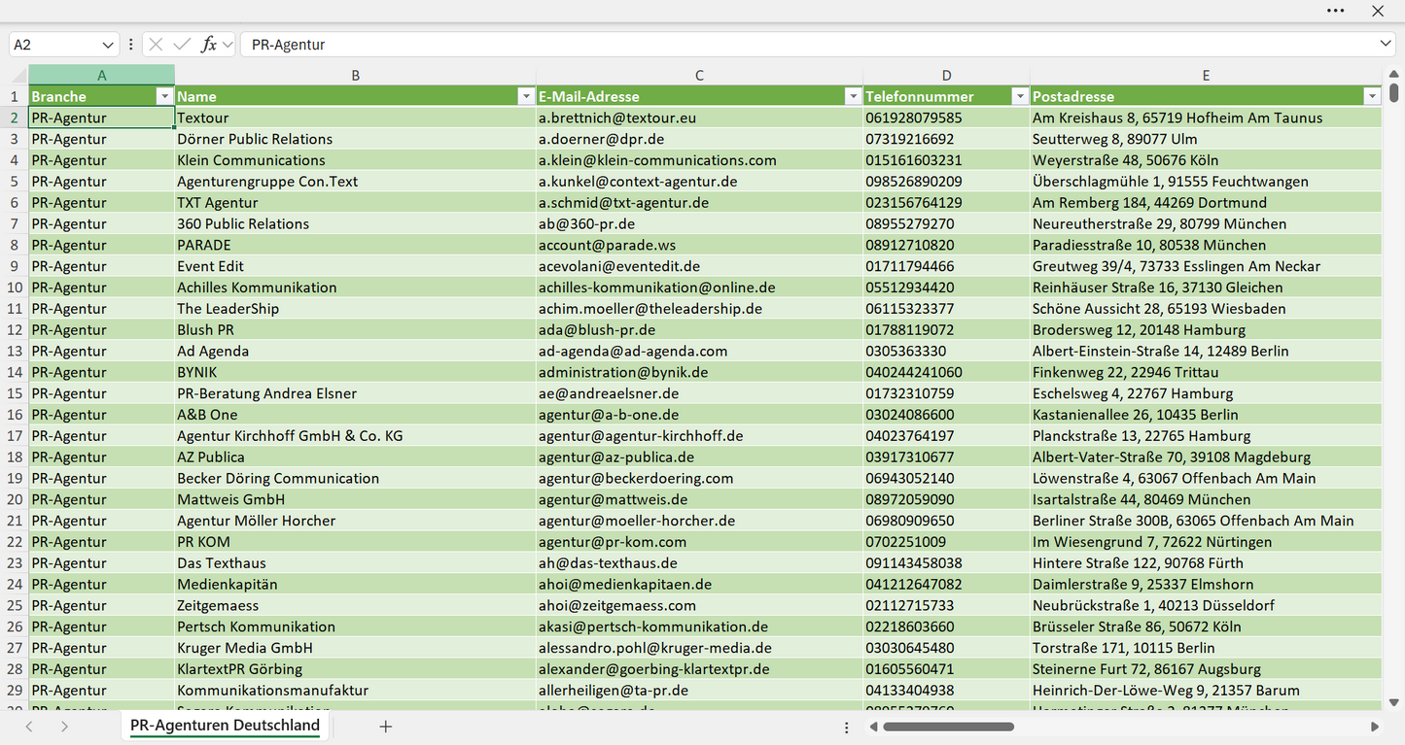Go to the next sheet using the right arrow
1405x745 pixels.
pyautogui.click(x=64, y=727)
